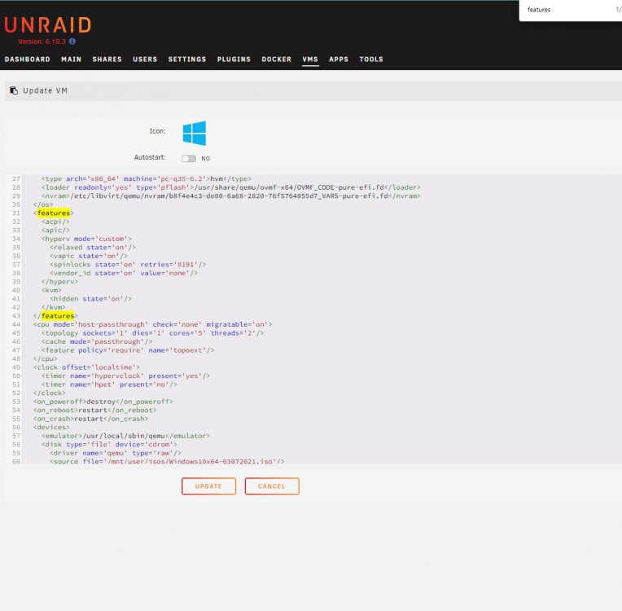Click the clock offset='localtime' line

86,367
